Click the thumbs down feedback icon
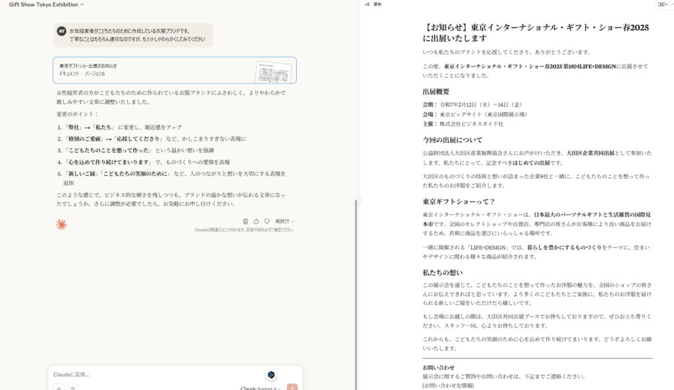Screen dimensions: 674x390 pos(267,222)
